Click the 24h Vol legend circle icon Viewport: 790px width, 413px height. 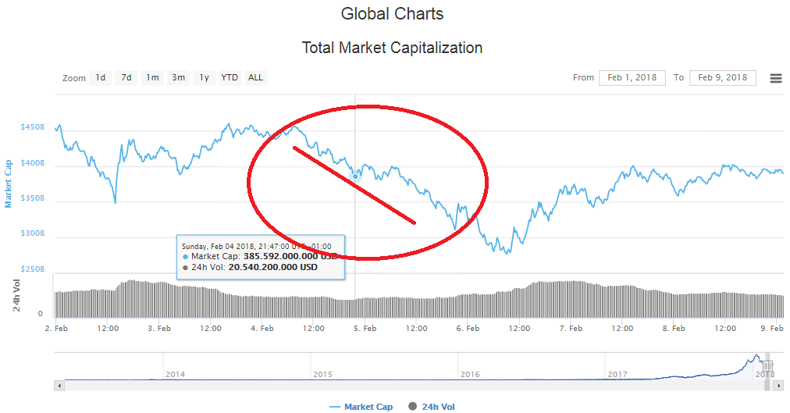[411, 407]
